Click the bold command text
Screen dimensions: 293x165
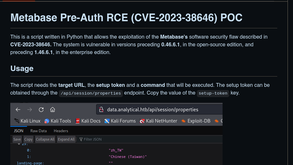pyautogui.click(x=153, y=85)
